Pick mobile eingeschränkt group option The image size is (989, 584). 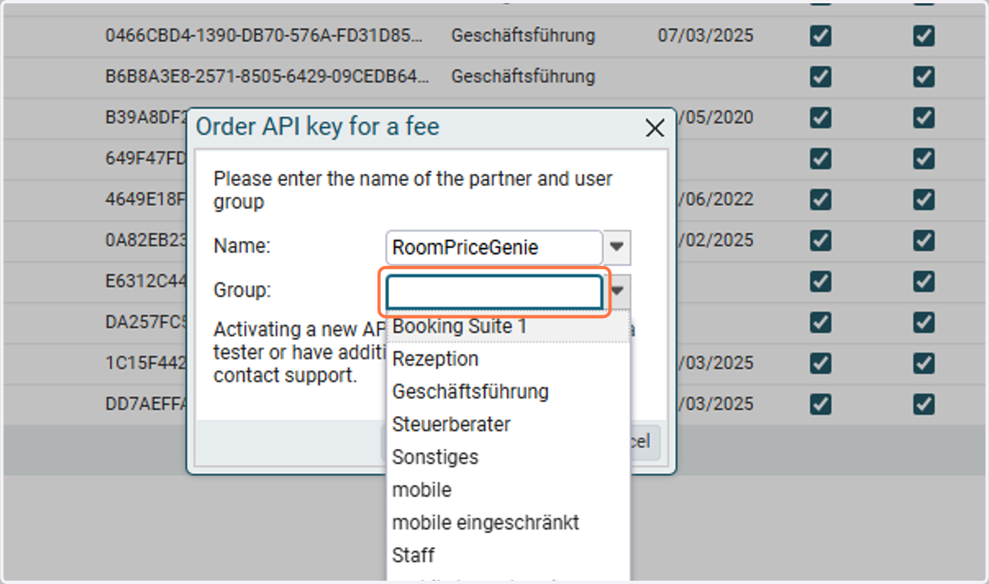pos(509,522)
